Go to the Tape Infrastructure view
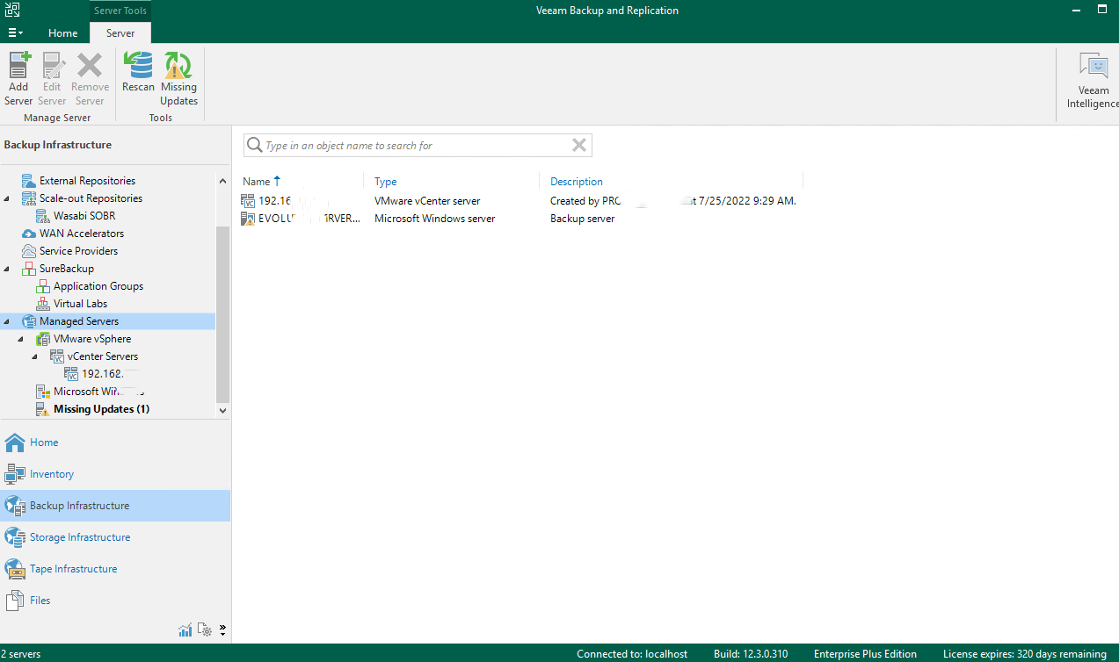Screen dimensions: 1119x662 point(73,569)
